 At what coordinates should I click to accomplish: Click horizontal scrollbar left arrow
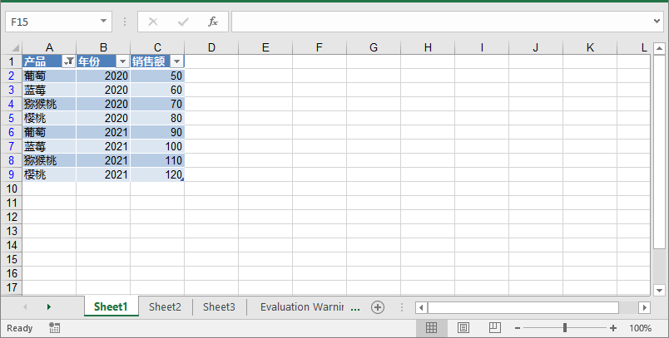[422, 307]
